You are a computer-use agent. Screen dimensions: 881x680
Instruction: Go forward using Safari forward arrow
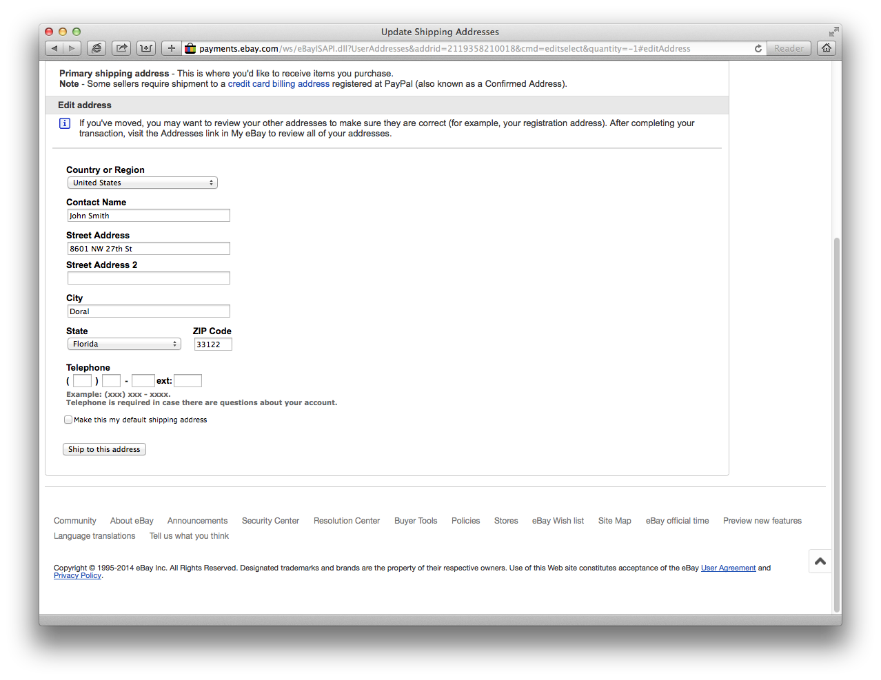pyautogui.click(x=72, y=48)
